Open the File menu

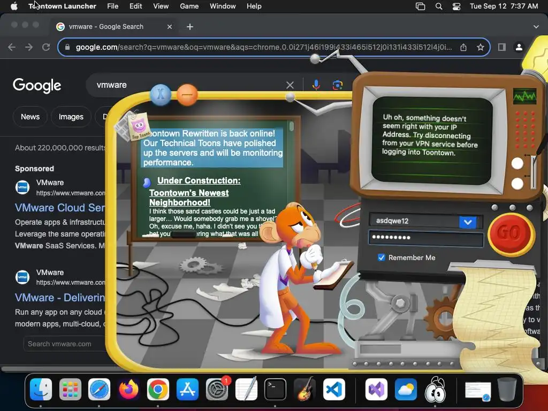pos(112,6)
